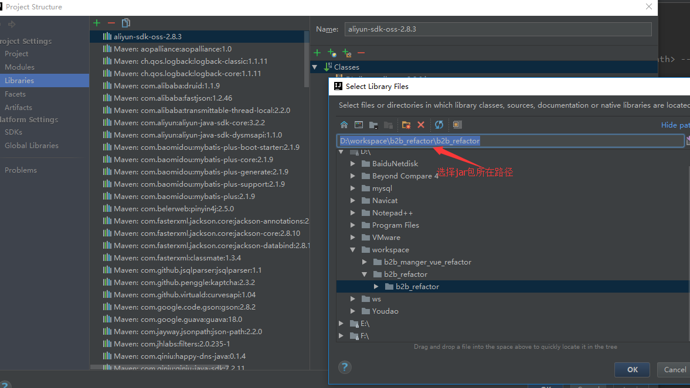The height and width of the screenshot is (388, 690).
Task: Select the Beyond Compare 4 folder
Action: pyautogui.click(x=405, y=176)
